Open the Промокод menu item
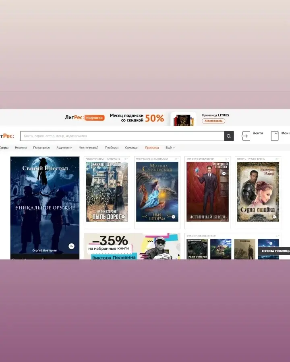 pyautogui.click(x=152, y=148)
